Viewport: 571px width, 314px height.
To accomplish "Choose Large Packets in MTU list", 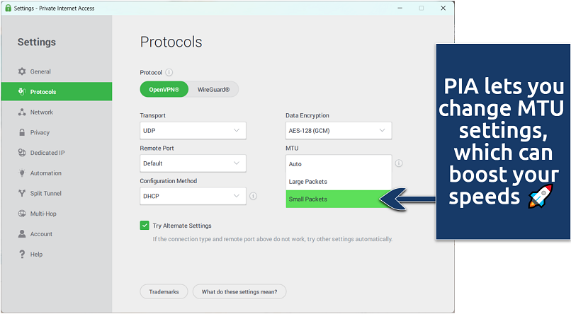I will point(339,181).
